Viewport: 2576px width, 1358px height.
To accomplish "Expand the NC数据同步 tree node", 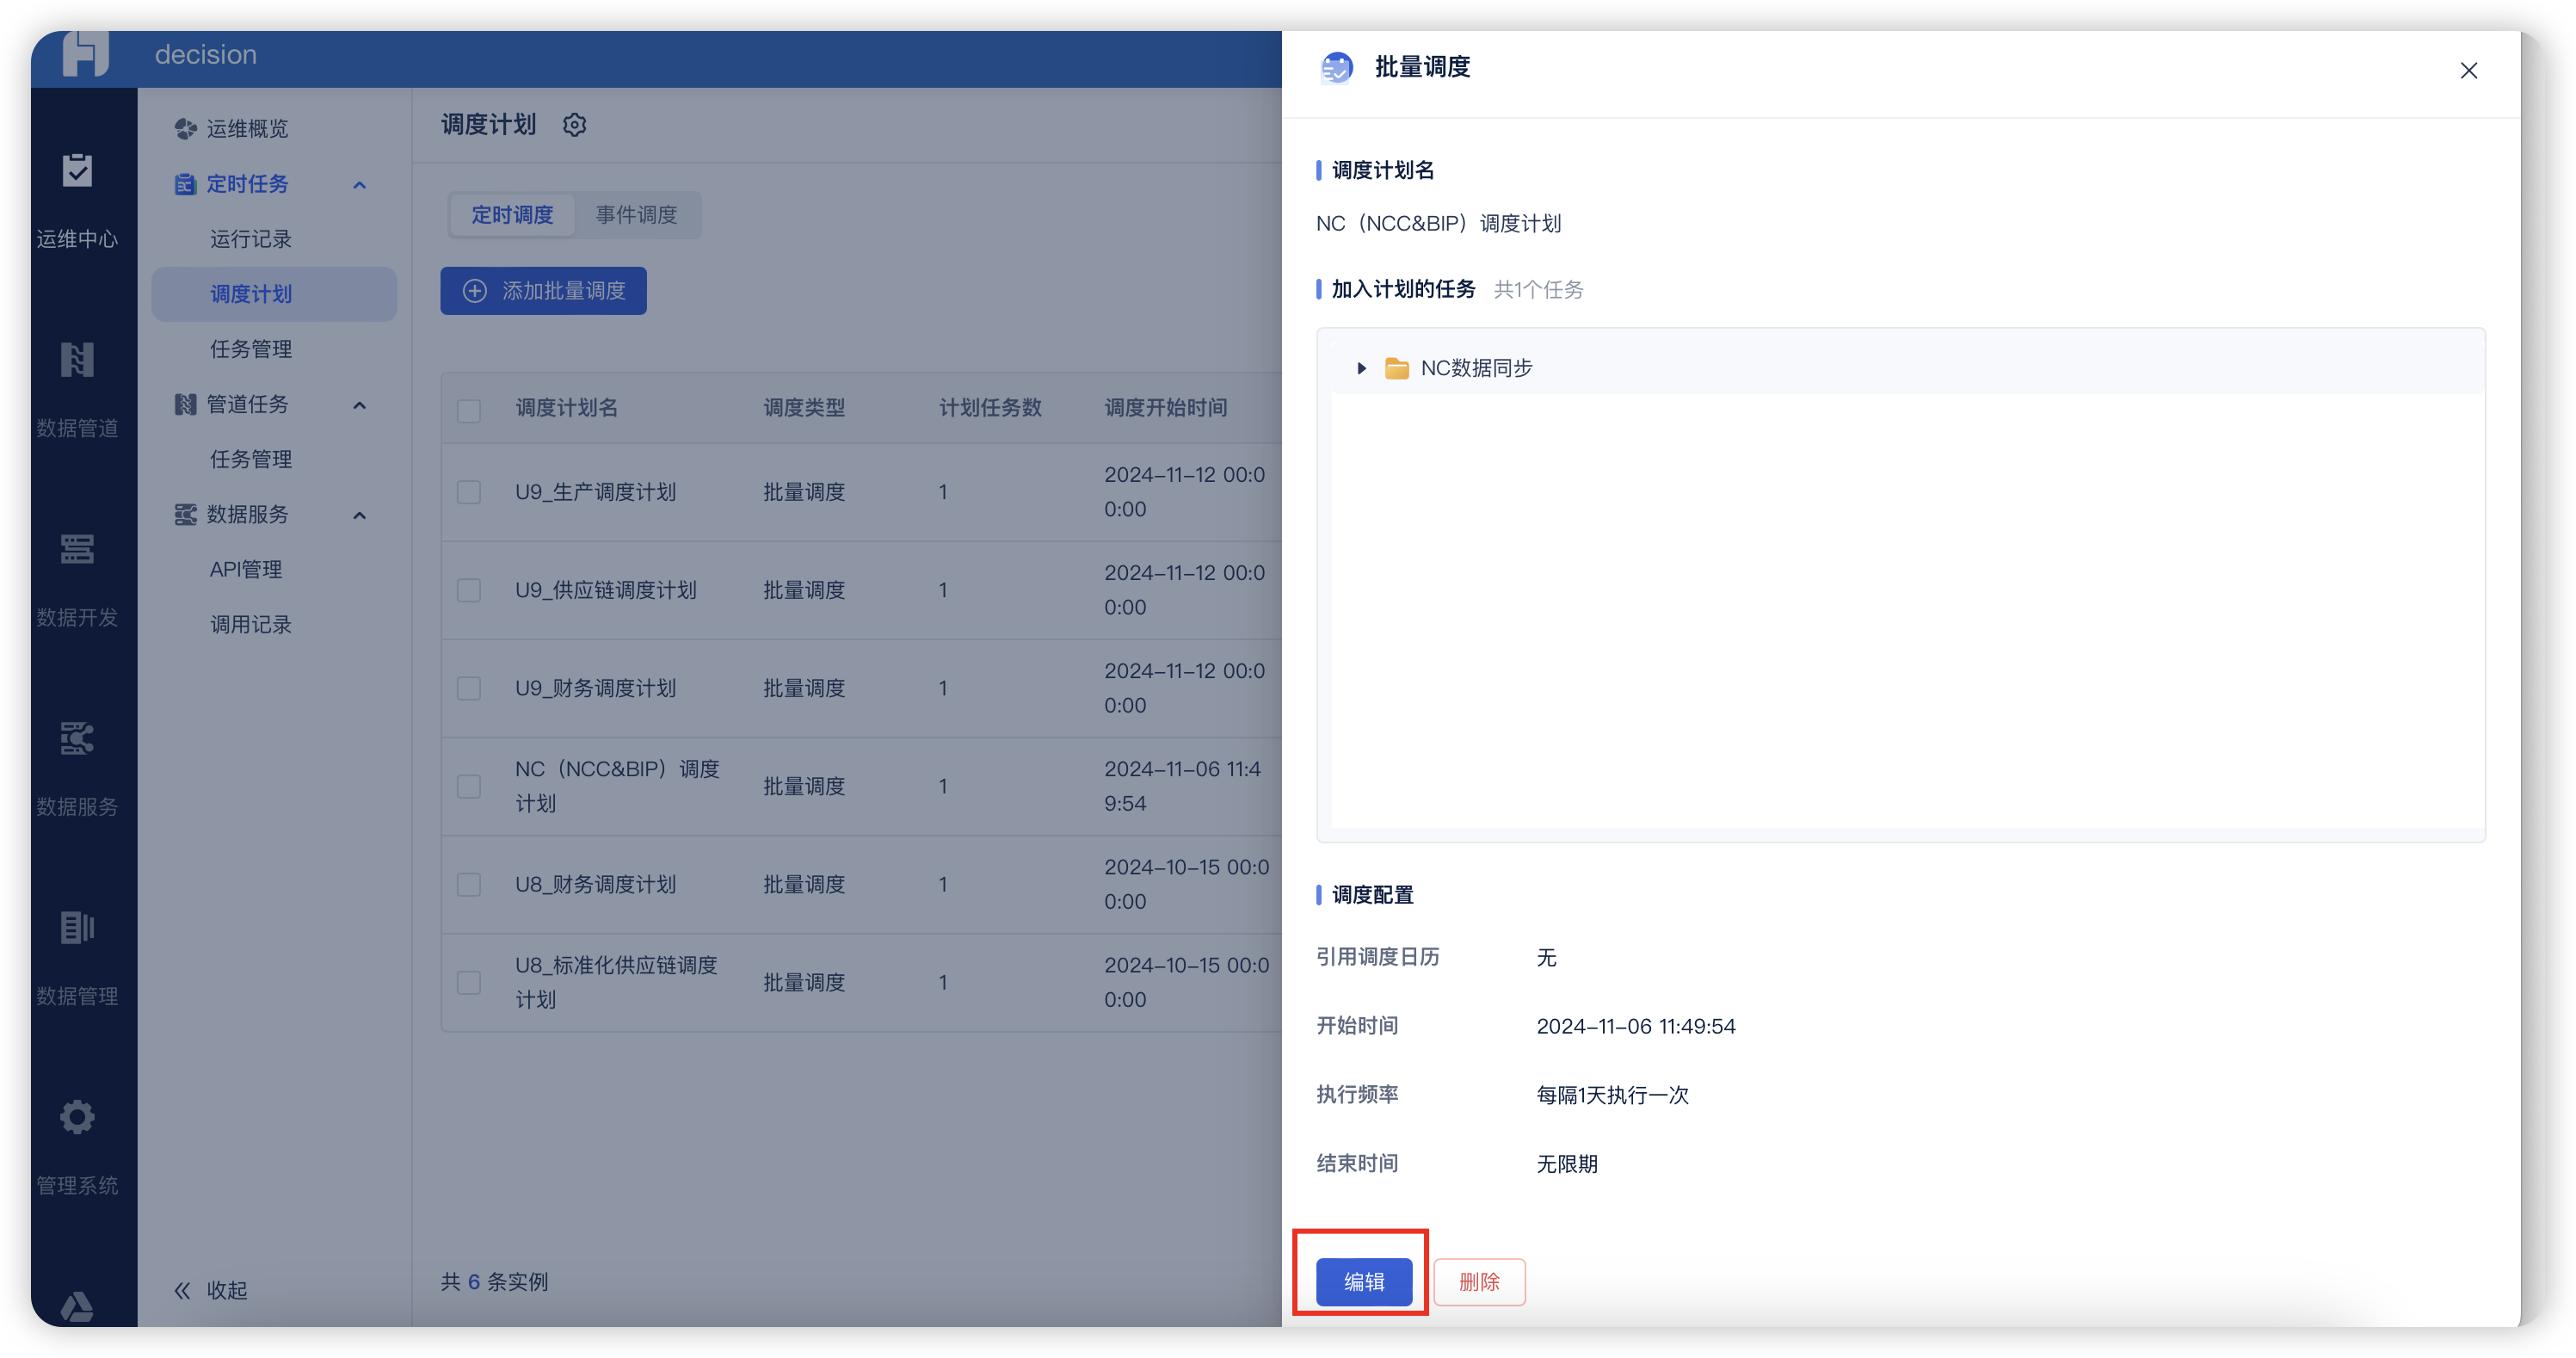I will coord(1362,368).
